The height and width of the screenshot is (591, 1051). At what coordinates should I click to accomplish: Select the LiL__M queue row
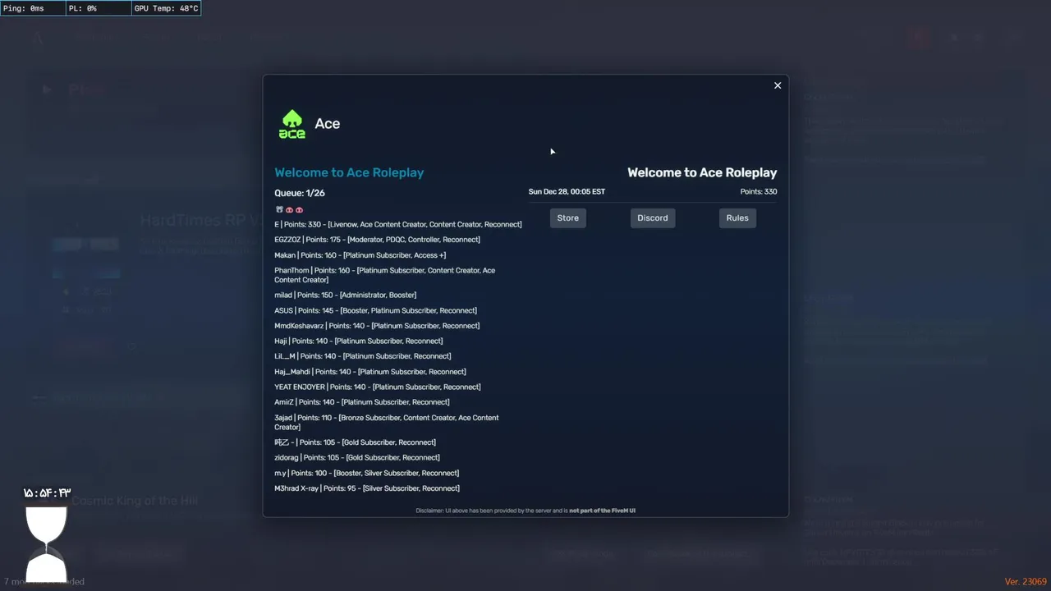click(x=363, y=356)
